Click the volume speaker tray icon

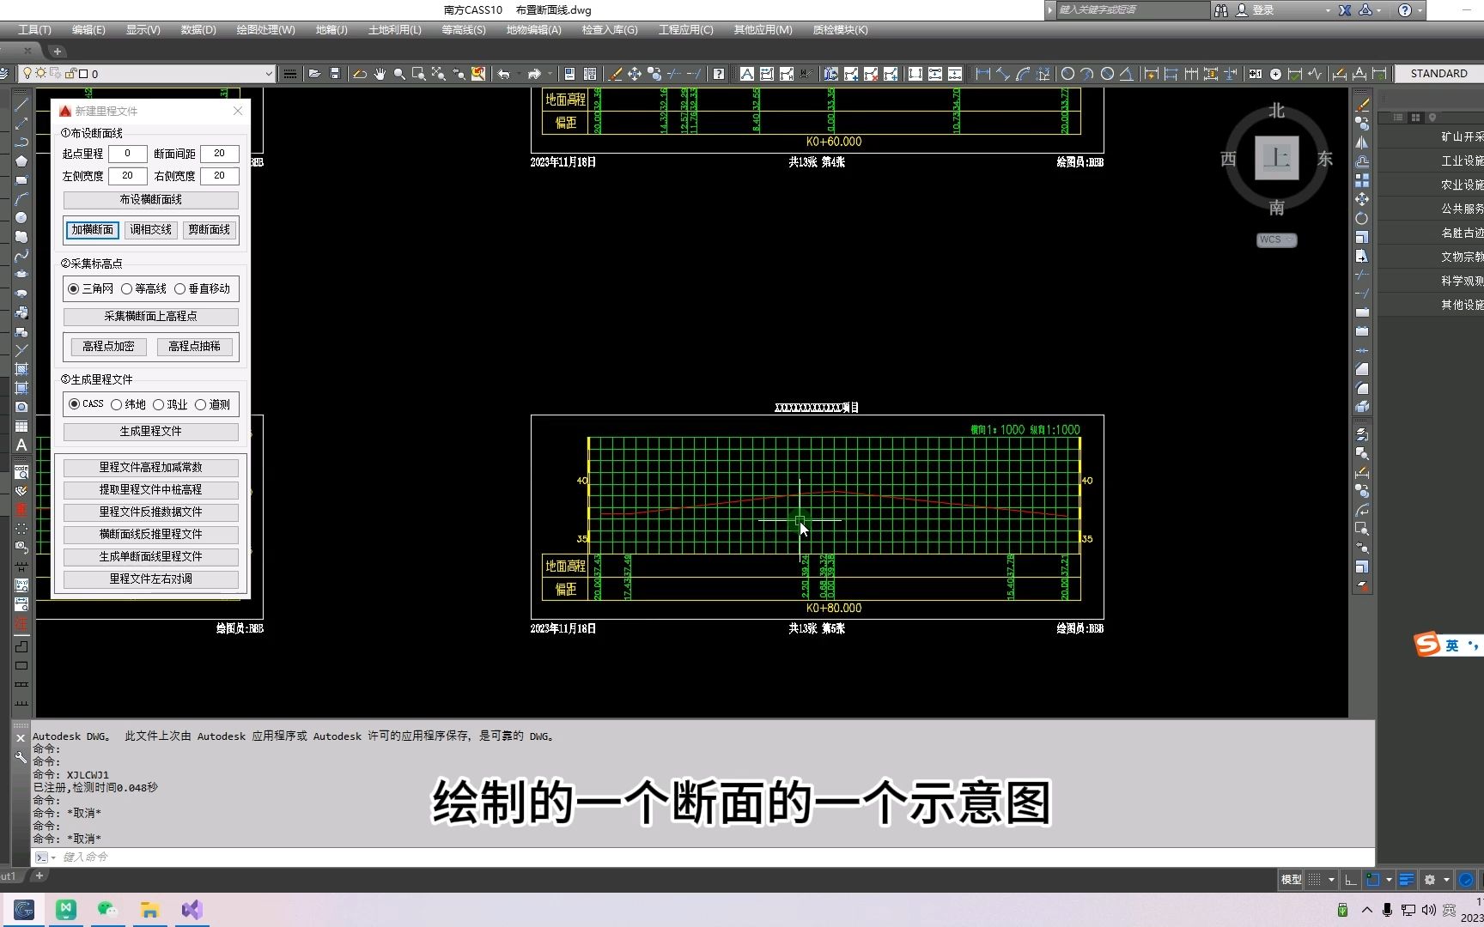pyautogui.click(x=1428, y=910)
